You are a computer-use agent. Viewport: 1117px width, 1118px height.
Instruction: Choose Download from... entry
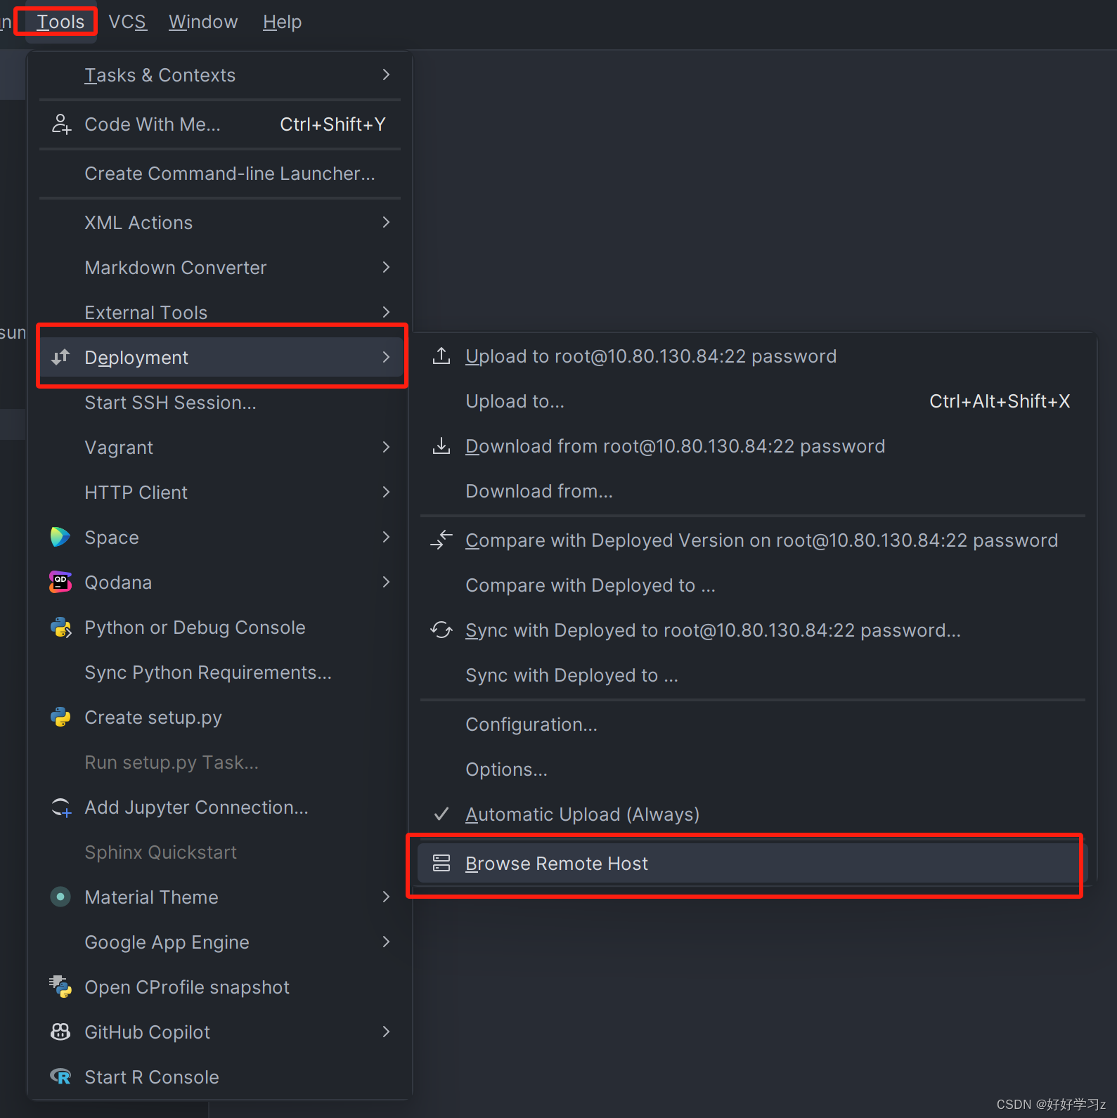point(752,490)
